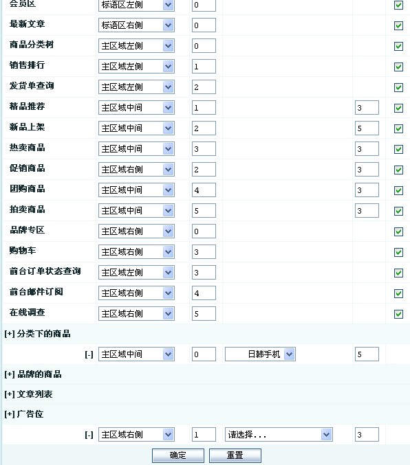Image resolution: width=410 pixels, height=465 pixels.
Task: Open the 日韩手机 category dropdown
Action: click(x=260, y=354)
